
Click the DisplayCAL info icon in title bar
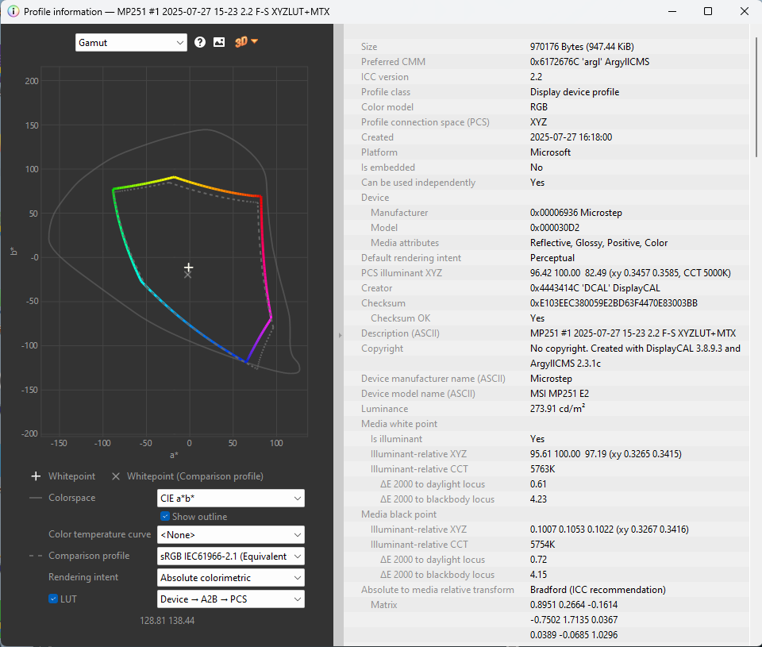pyautogui.click(x=13, y=12)
